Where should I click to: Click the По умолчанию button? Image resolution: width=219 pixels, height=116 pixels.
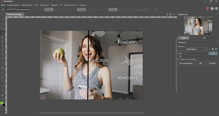(x=186, y=63)
